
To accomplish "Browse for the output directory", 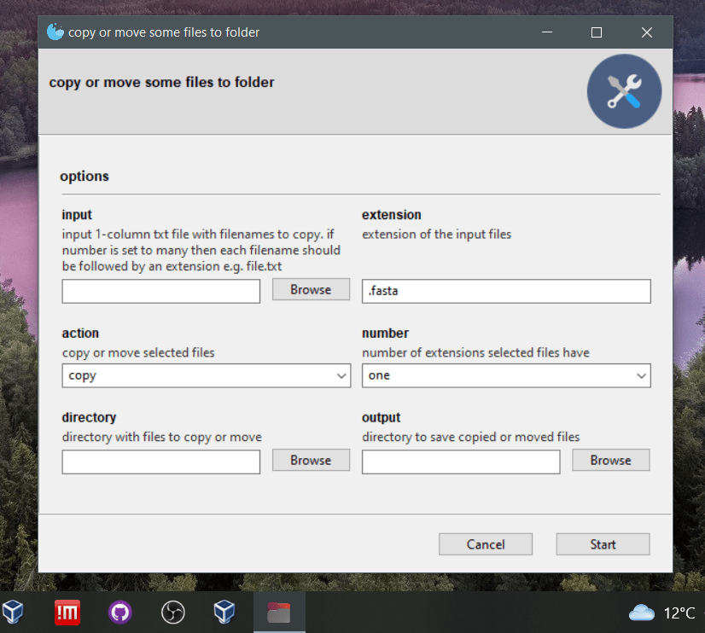I will [x=610, y=460].
